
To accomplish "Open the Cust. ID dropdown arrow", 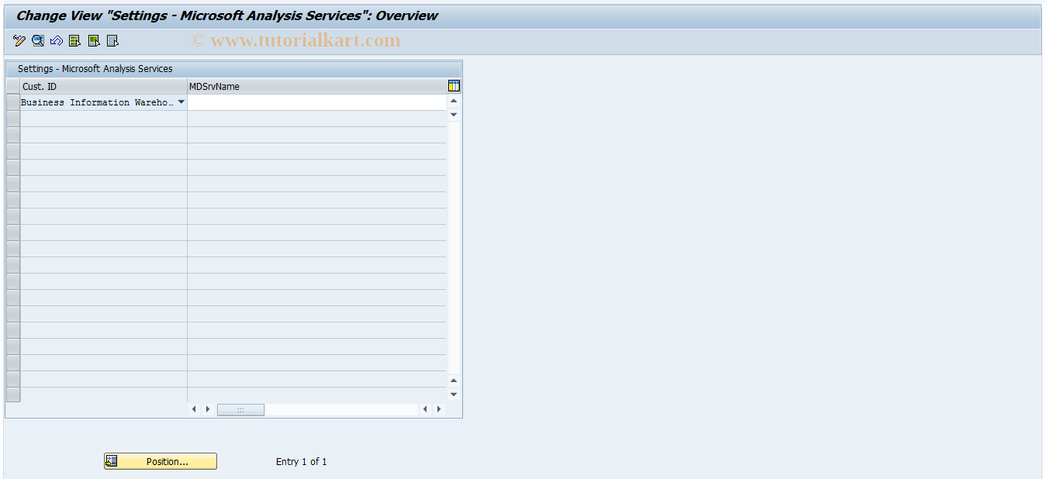I will point(181,102).
